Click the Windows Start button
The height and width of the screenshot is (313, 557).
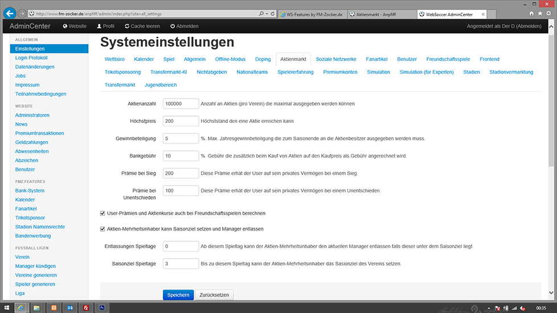(6, 307)
